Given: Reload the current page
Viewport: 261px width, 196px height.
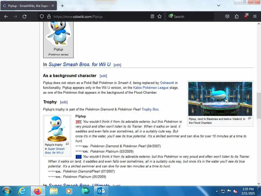Looking at the screenshot, I should click(24, 17).
